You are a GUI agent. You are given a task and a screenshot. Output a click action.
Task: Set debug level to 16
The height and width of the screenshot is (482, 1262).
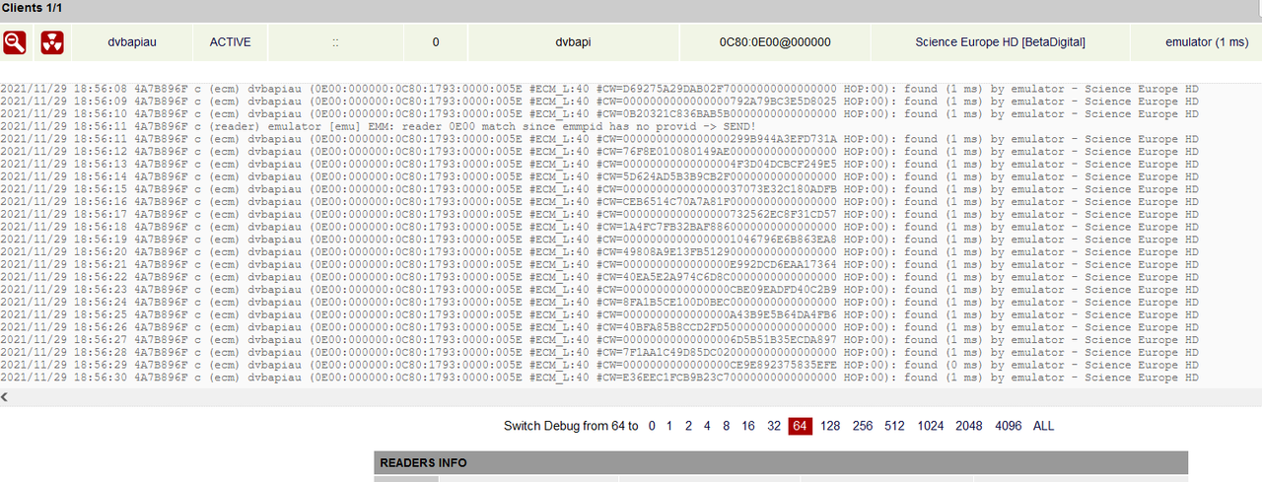[748, 426]
